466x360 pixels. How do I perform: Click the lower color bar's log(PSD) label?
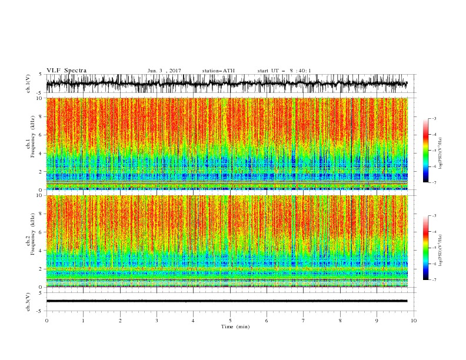(x=440, y=251)
